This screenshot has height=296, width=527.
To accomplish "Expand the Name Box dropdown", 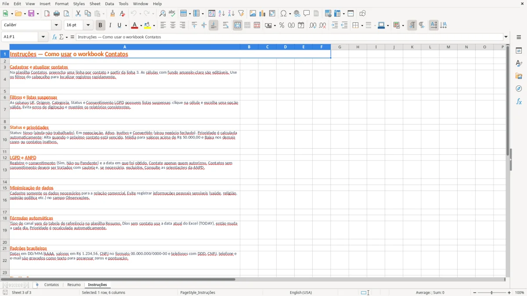I will (x=43, y=37).
